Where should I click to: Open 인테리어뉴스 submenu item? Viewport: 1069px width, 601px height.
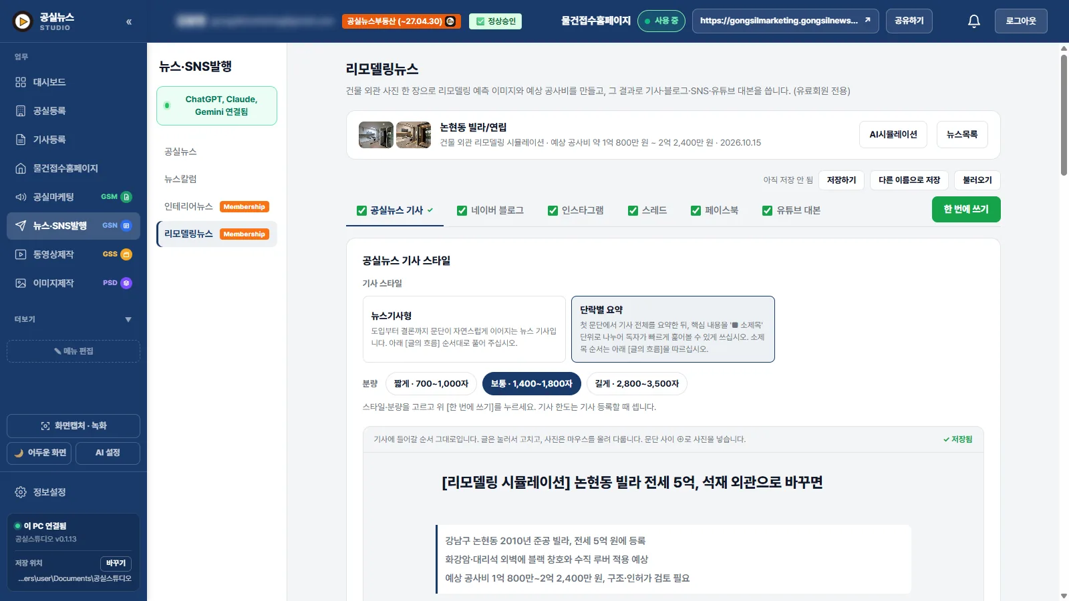(216, 206)
